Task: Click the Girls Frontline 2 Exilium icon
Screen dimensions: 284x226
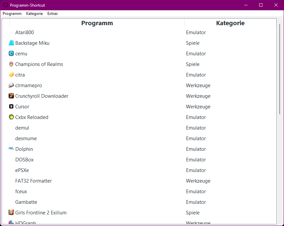Action: click(x=11, y=213)
